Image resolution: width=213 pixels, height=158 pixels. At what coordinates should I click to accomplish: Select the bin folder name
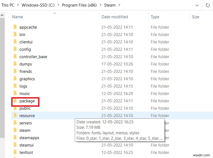click(x=22, y=34)
